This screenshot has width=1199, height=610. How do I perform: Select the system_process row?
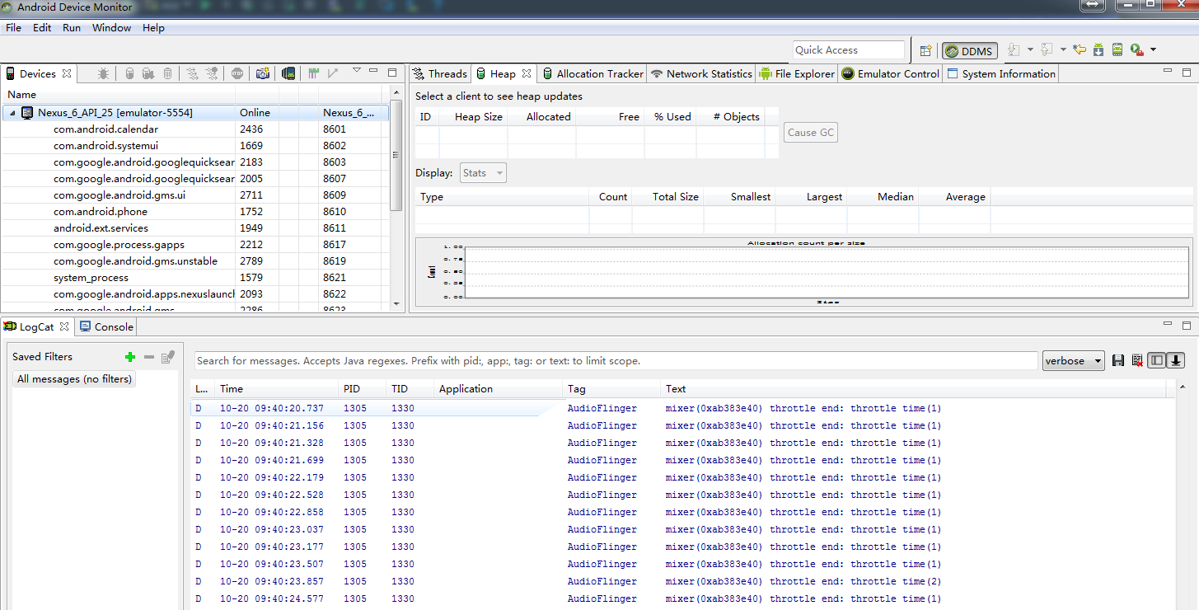(195, 278)
